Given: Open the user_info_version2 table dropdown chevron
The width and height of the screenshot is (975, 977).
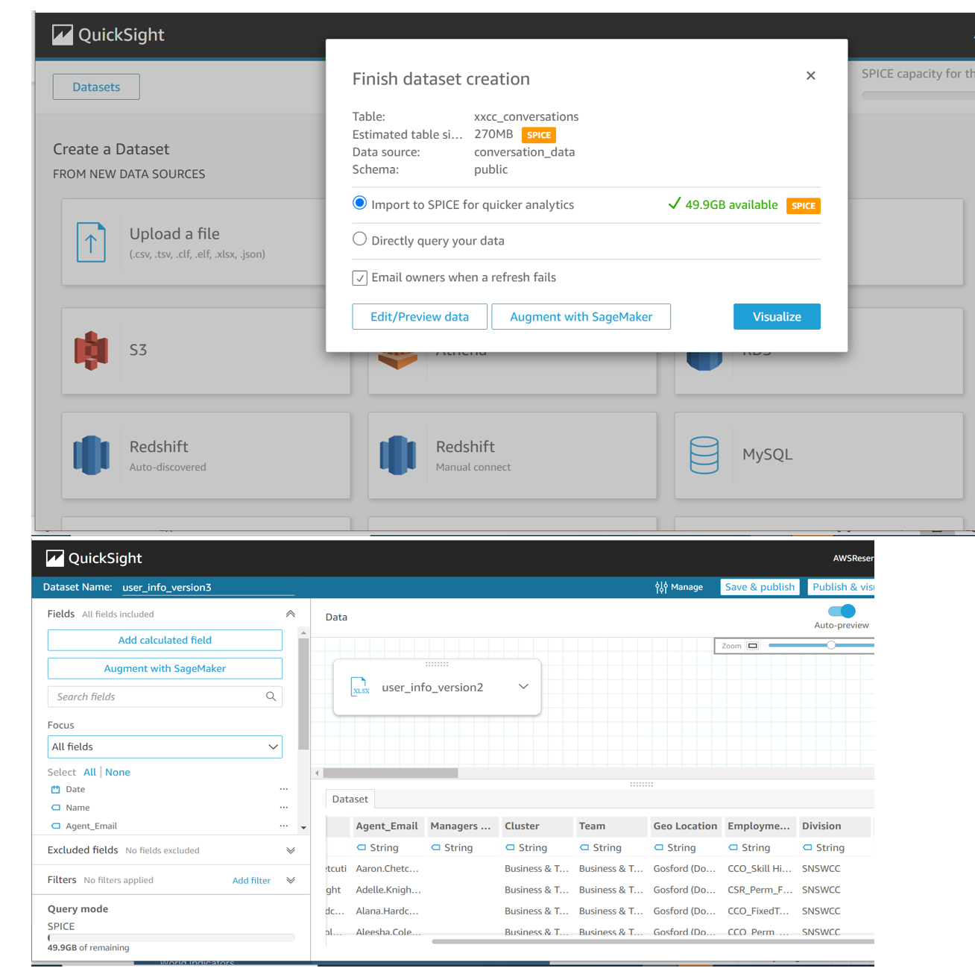Looking at the screenshot, I should (523, 687).
